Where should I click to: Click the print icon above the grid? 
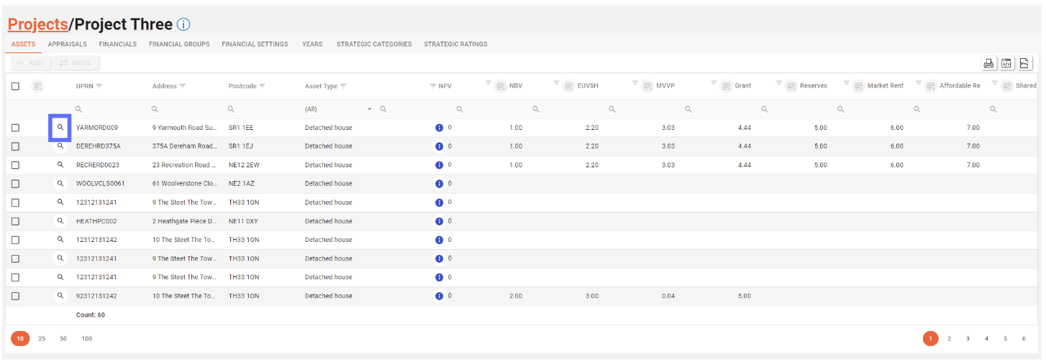pos(989,63)
